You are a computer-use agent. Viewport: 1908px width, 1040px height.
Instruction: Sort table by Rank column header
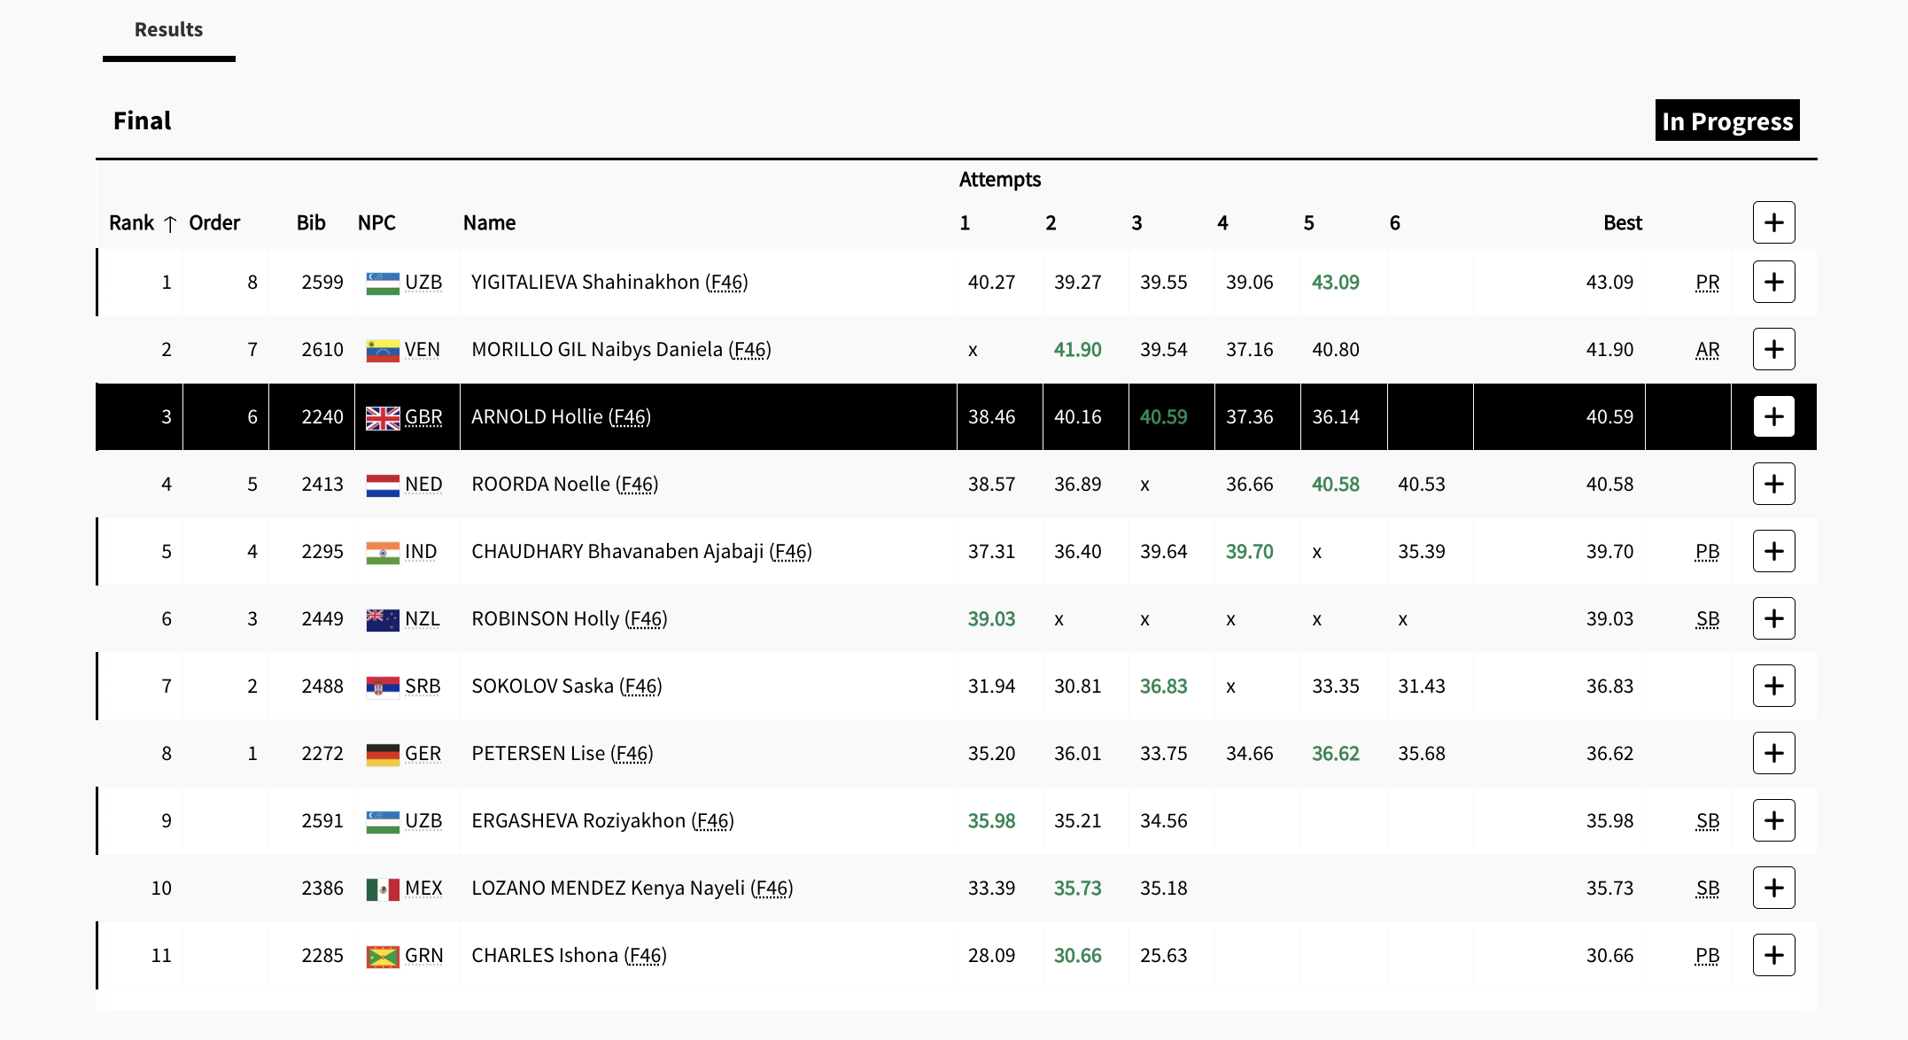[x=131, y=223]
